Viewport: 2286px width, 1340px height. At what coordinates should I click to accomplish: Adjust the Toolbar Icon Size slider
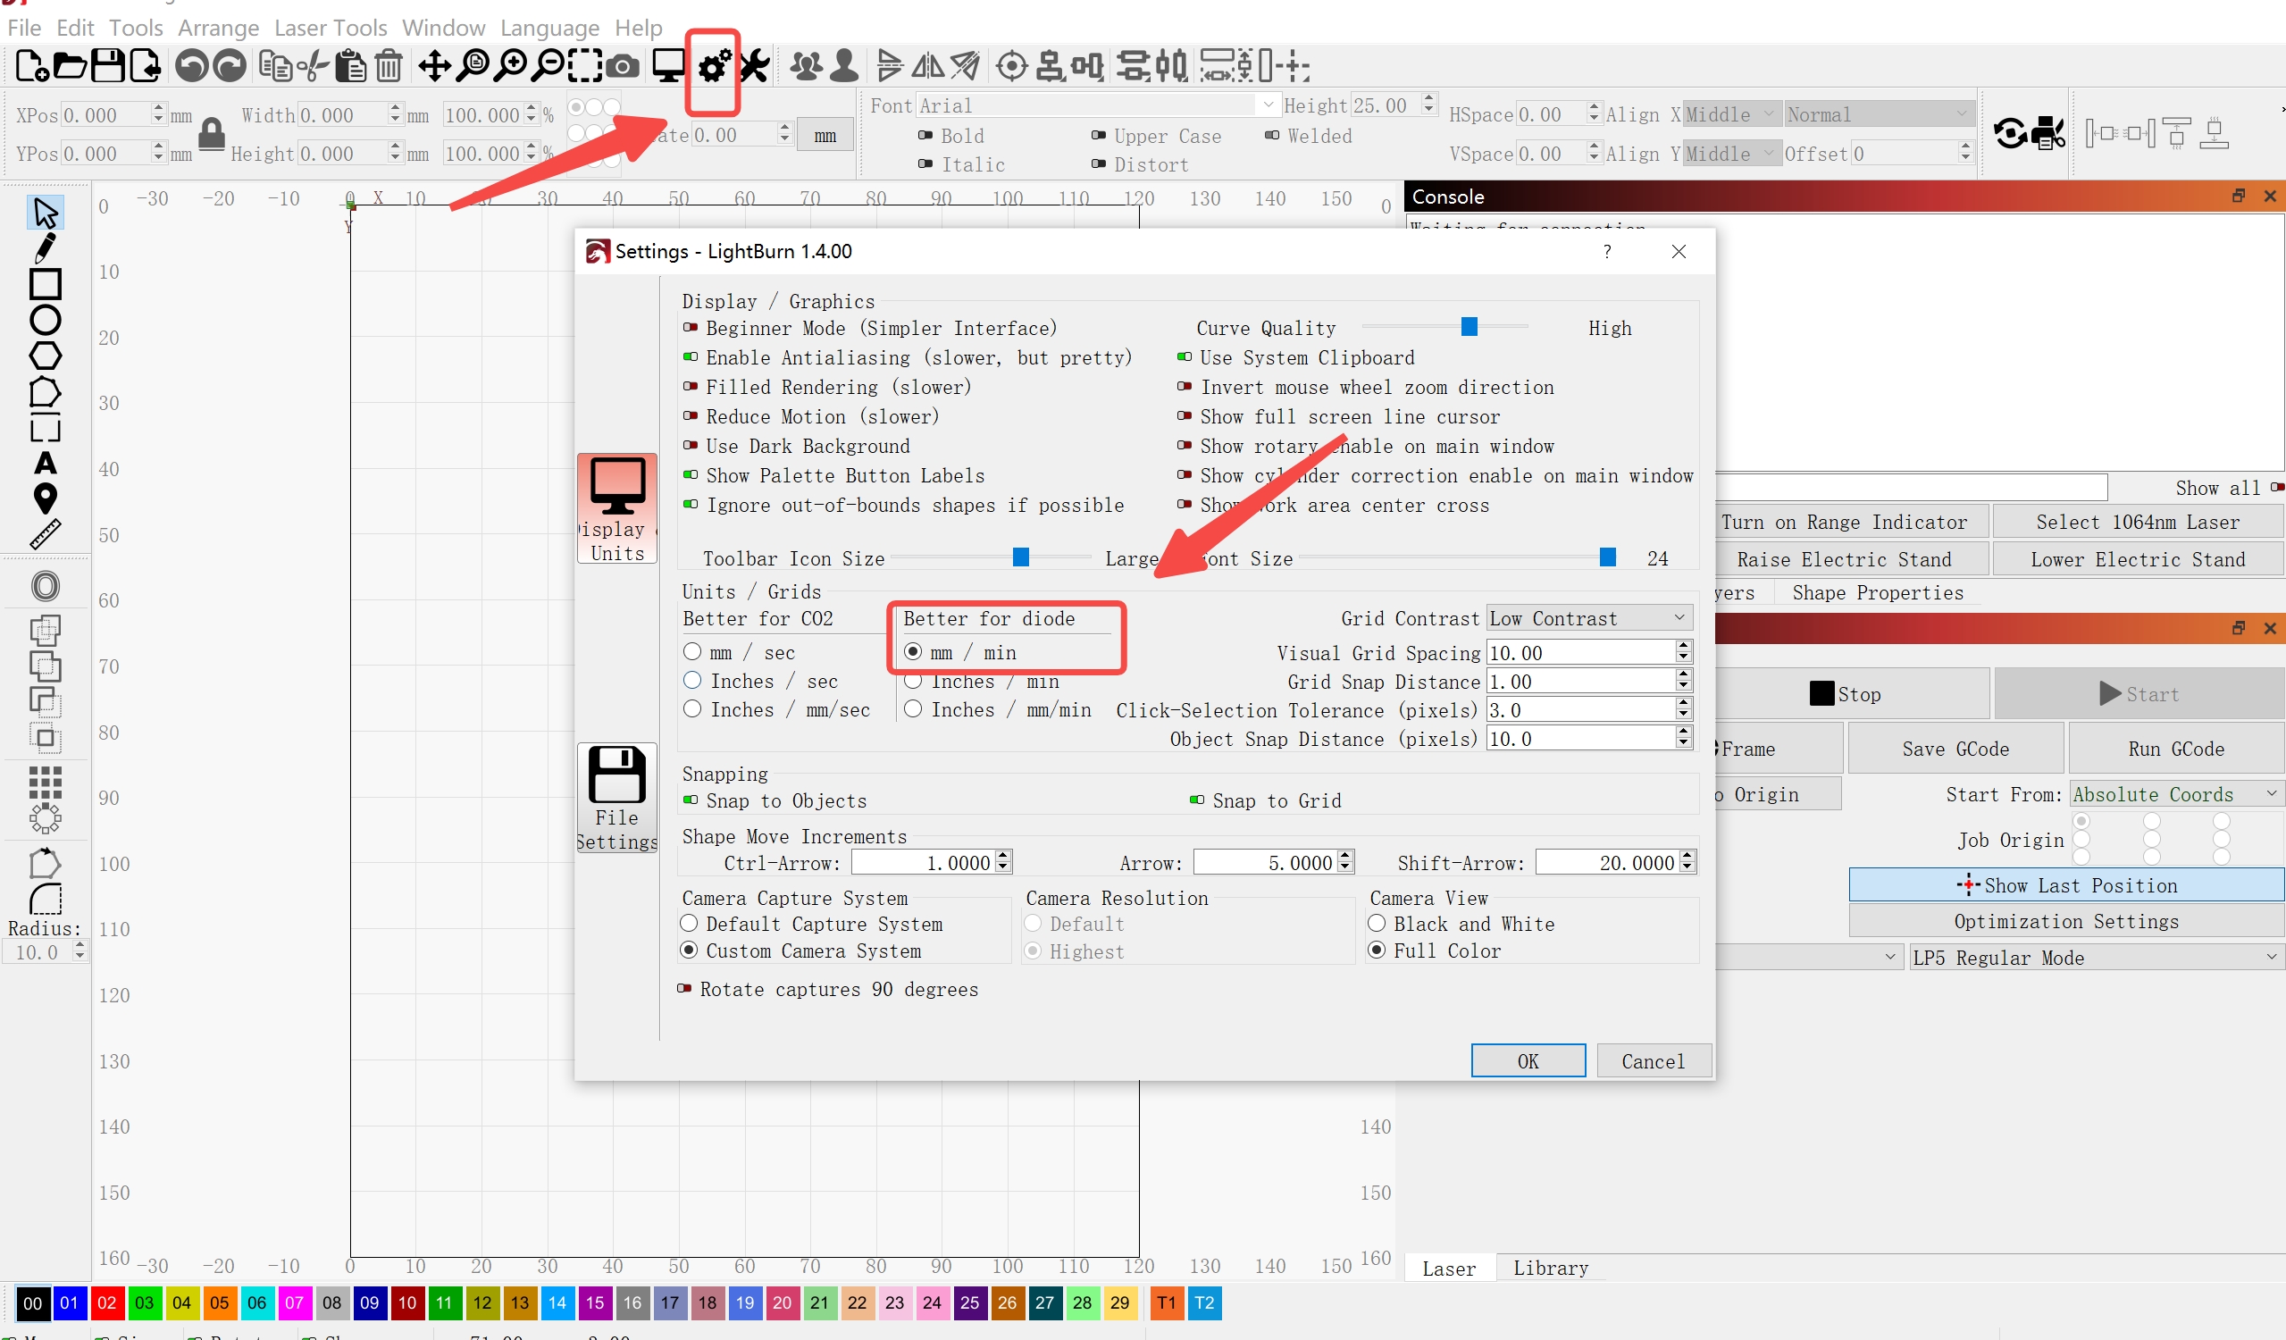click(1020, 557)
